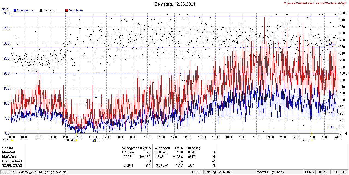Click the Windgeschw km/h column header

(x=137, y=148)
